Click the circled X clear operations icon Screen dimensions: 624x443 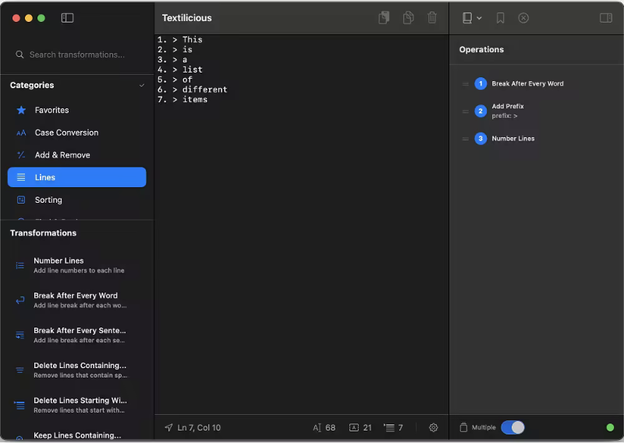tap(523, 18)
